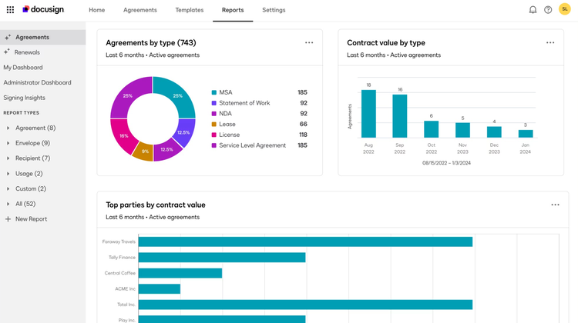Image resolution: width=578 pixels, height=323 pixels.
Task: Click the Docusign logo
Action: coord(43,9)
